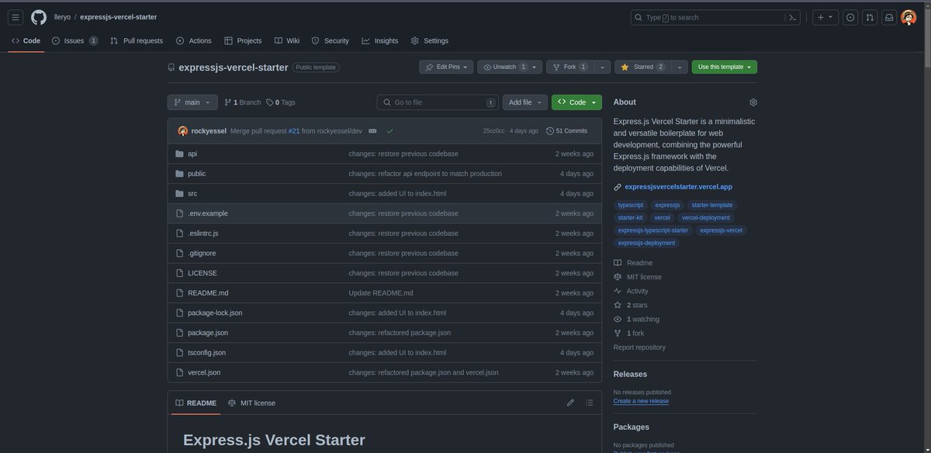Open About section settings gear
Viewport: 931px width, 453px height.
[x=753, y=102]
